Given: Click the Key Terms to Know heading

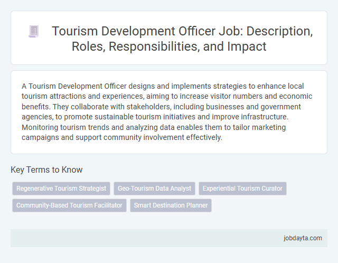Looking at the screenshot, I should coord(46,170).
